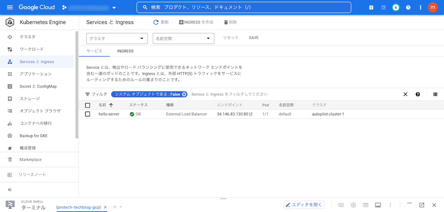This screenshot has height=212, width=444.
Task: Select ワークロード in the sidebar
Action: (x=32, y=49)
